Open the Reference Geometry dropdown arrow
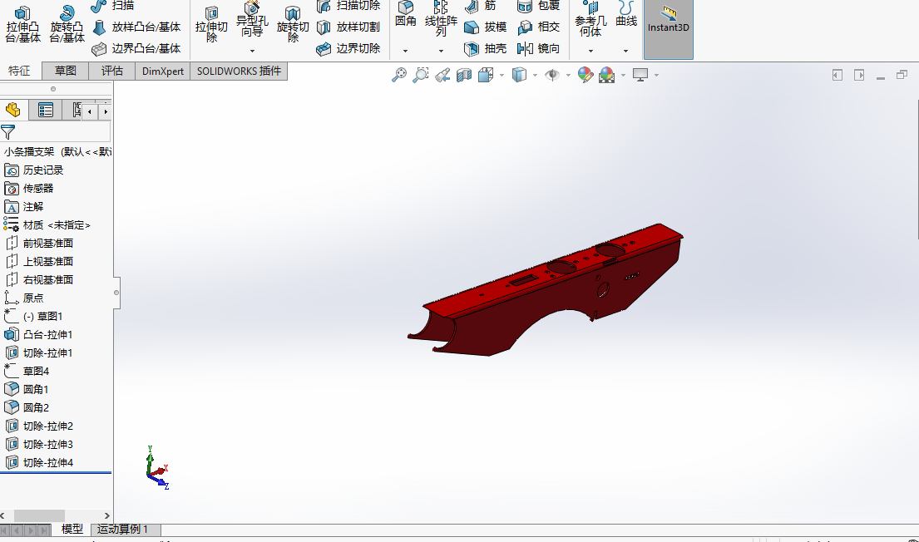 590,51
